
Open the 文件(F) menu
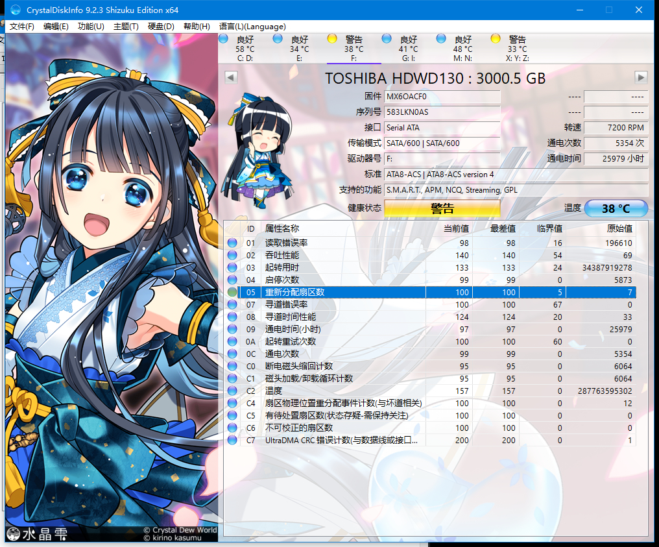tap(22, 27)
